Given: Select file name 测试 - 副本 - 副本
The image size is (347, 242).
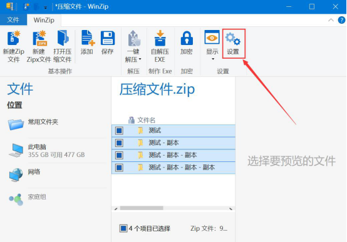Looking at the screenshot, I should click(173, 155).
